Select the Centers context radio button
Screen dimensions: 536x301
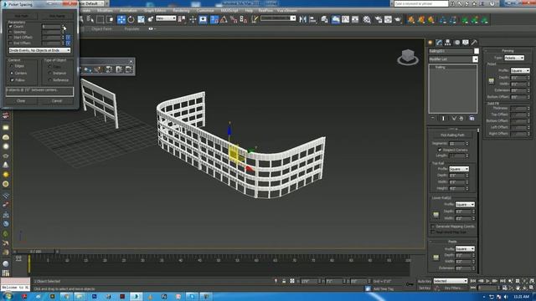[12, 73]
